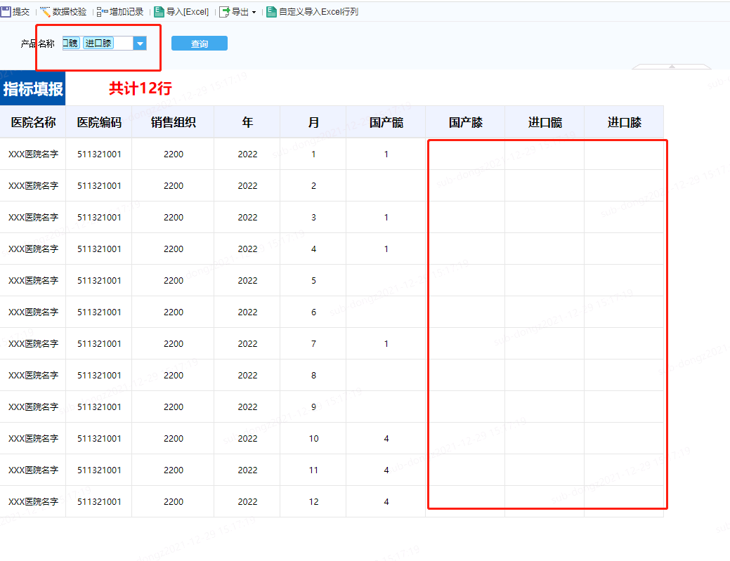Expand the 产品名称 dropdown list

pyautogui.click(x=140, y=44)
